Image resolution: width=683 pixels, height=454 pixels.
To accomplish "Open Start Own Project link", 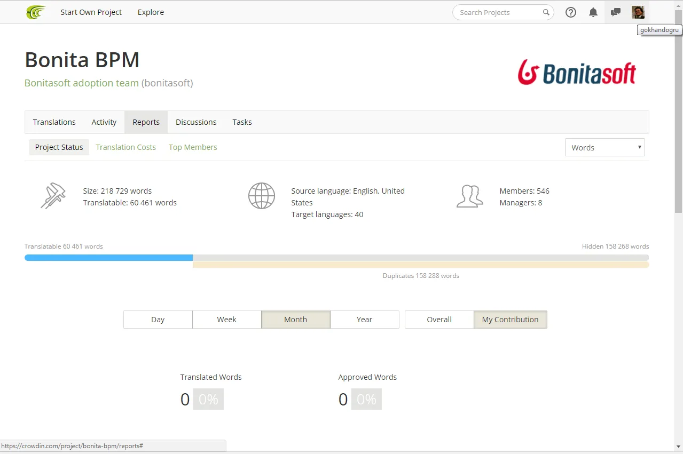I will click(x=91, y=12).
